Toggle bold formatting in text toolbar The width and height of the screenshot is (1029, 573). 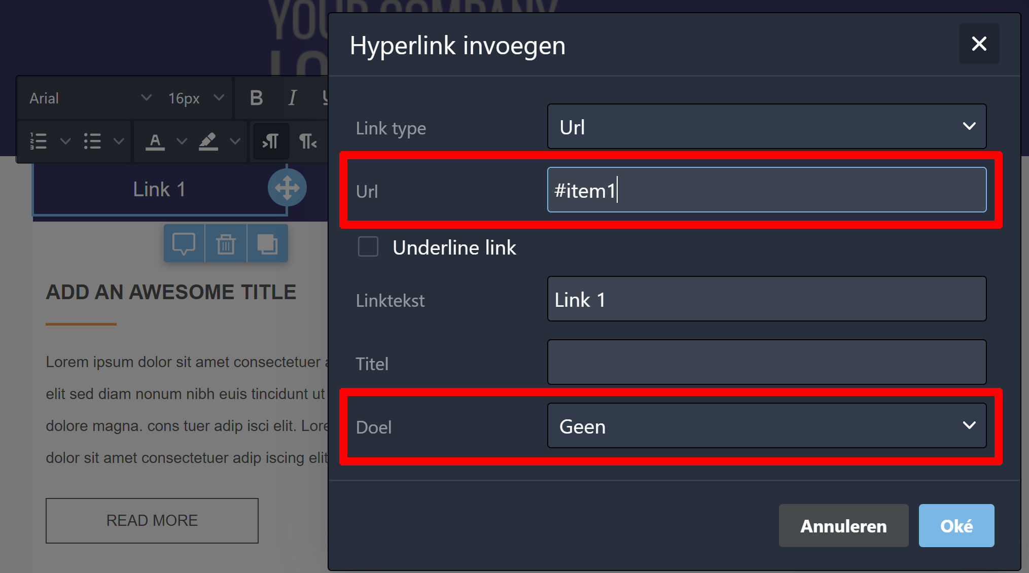(x=257, y=98)
